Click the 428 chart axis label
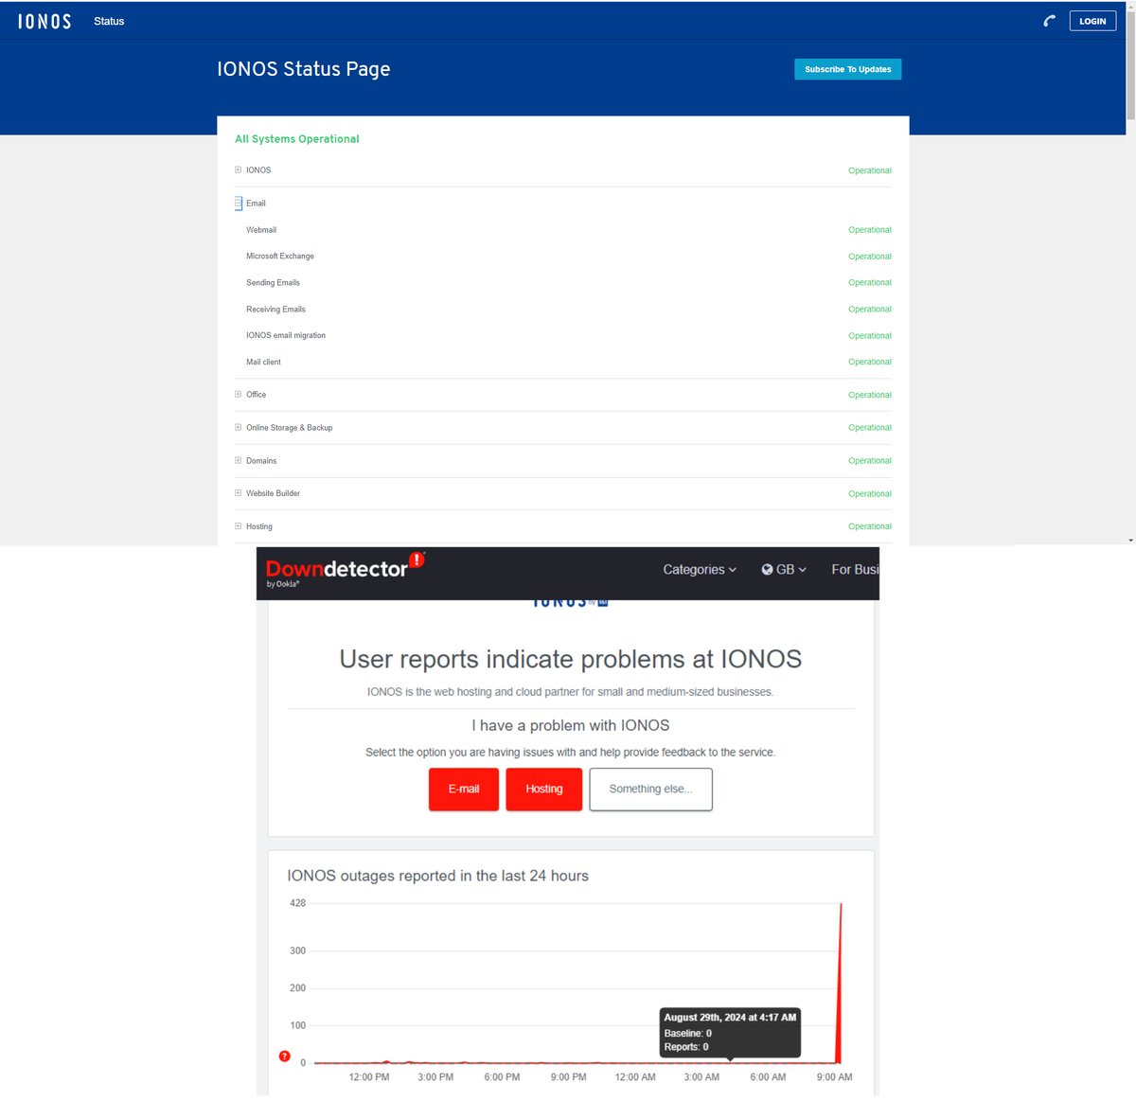Viewport: 1136px width, 1101px height. coord(297,903)
